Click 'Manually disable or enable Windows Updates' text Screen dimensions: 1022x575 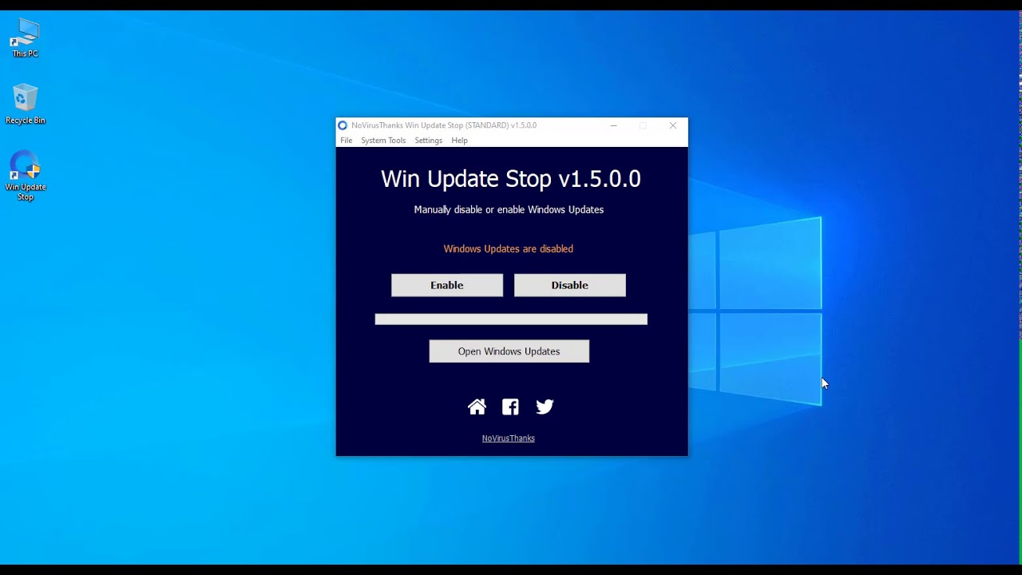coord(509,210)
